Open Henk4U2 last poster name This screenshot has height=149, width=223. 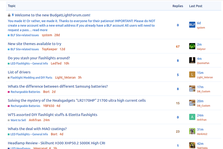pos(202,134)
